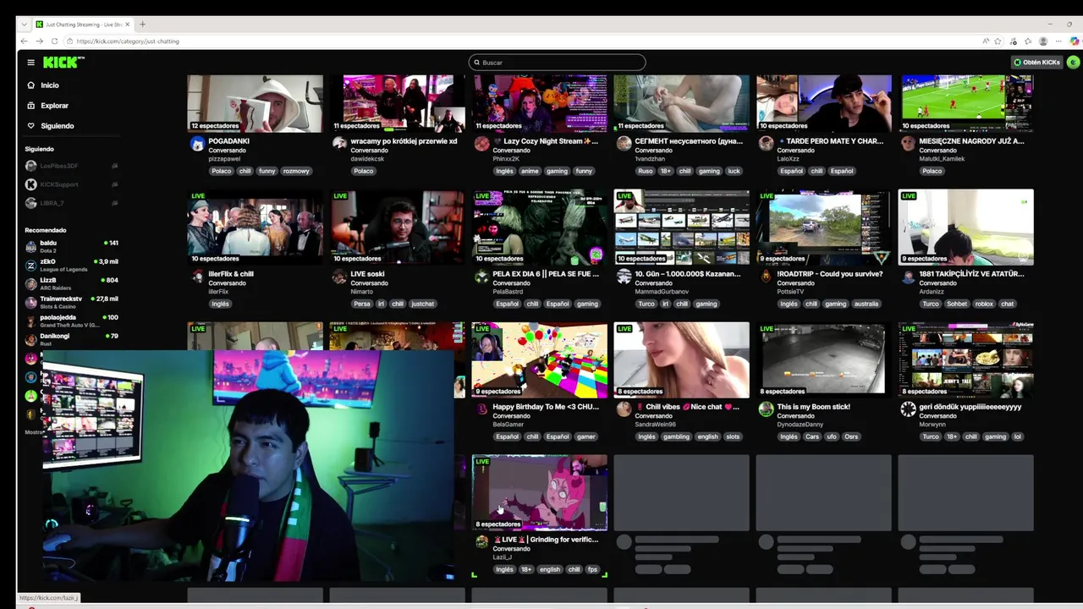Go to Inicio in sidebar
The width and height of the screenshot is (1083, 609).
pyautogui.click(x=50, y=85)
